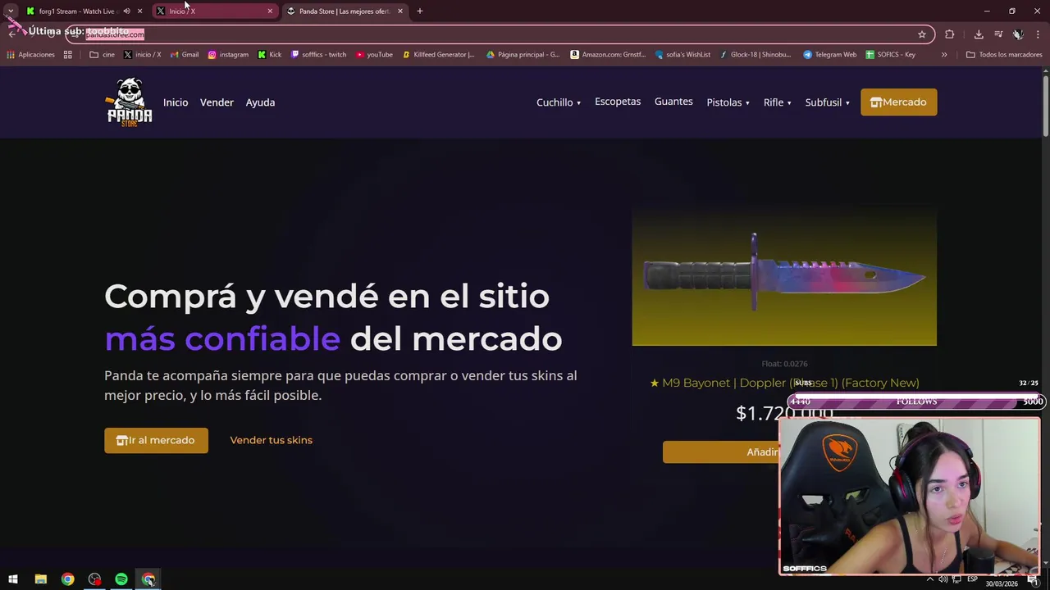
Task: Go to Inicio in site navigation
Action: coord(176,102)
